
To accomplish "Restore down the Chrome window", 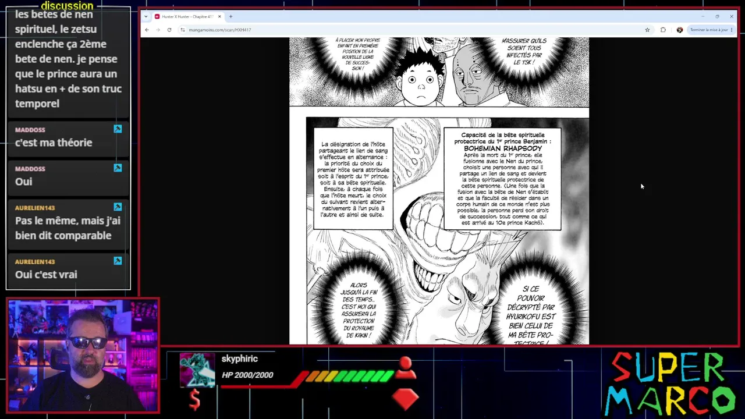I will pyautogui.click(x=717, y=16).
